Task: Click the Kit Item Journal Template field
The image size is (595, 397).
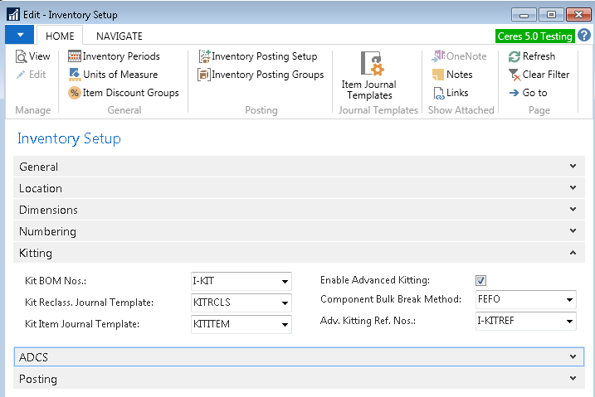Action: tap(235, 324)
